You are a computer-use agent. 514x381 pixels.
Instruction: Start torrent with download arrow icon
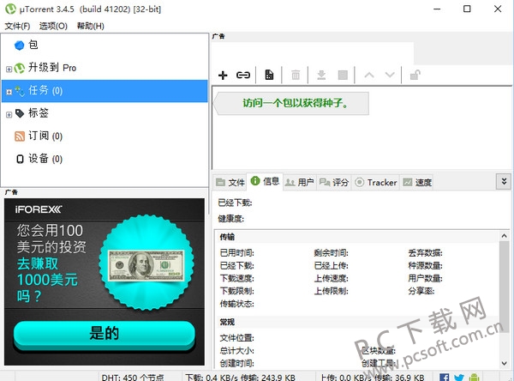click(x=321, y=75)
